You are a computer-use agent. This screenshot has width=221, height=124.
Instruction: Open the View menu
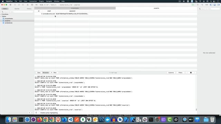click(x=26, y=1)
